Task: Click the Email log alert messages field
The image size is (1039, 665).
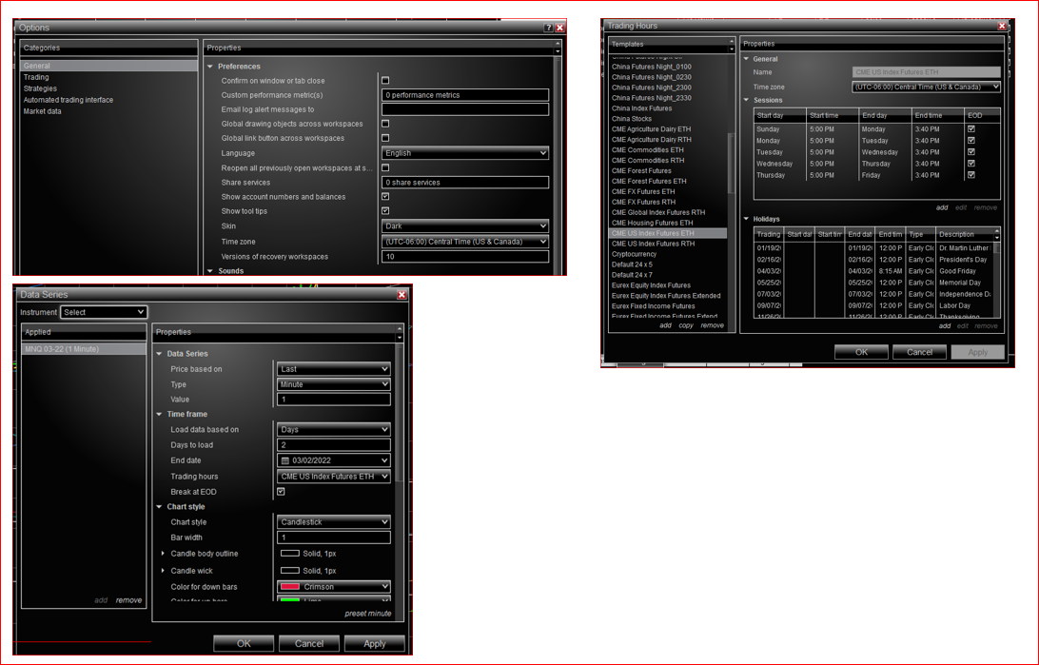Action: 465,109
